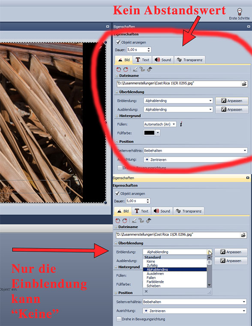Switch to Text tab in CR 0295 panel

pyautogui.click(x=143, y=60)
